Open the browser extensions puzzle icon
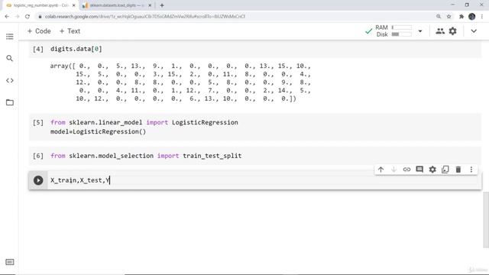 [x=461, y=17]
